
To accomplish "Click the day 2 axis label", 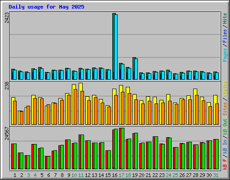I will coord(22,175).
